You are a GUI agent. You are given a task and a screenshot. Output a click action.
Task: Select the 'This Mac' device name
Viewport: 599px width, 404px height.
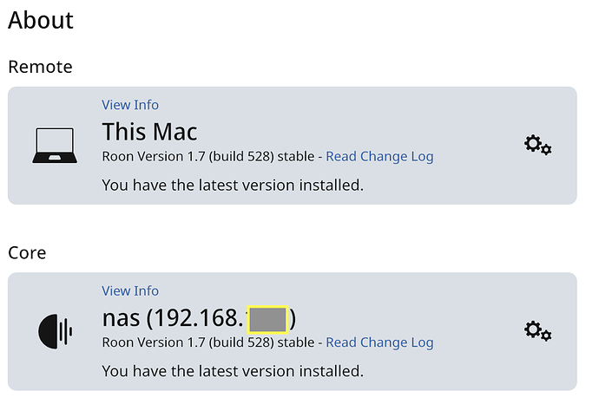click(x=149, y=132)
